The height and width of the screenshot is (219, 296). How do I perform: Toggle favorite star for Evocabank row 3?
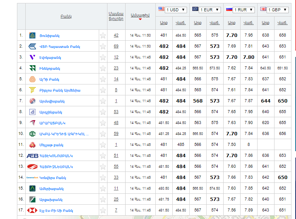point(103,57)
